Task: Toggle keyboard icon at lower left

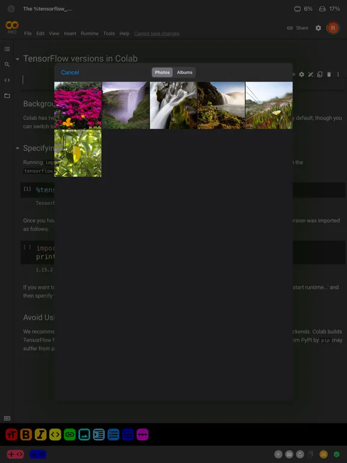Action: pyautogui.click(x=7, y=418)
